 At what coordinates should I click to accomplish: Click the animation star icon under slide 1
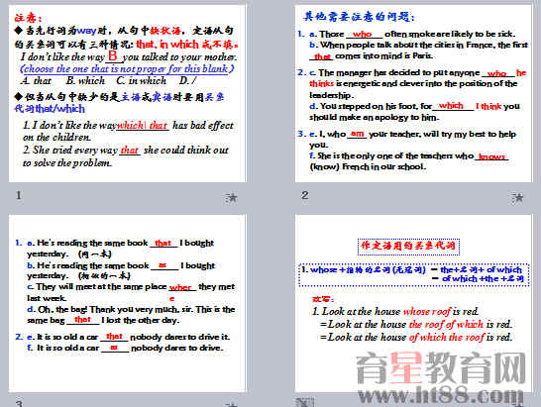[x=232, y=198]
